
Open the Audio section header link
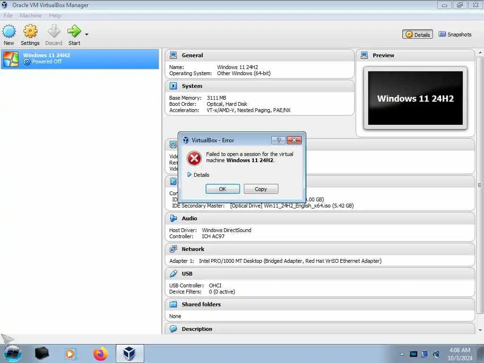coord(189,218)
